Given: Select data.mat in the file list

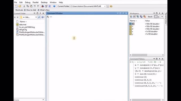Looking at the screenshot, I should tap(23, 25).
